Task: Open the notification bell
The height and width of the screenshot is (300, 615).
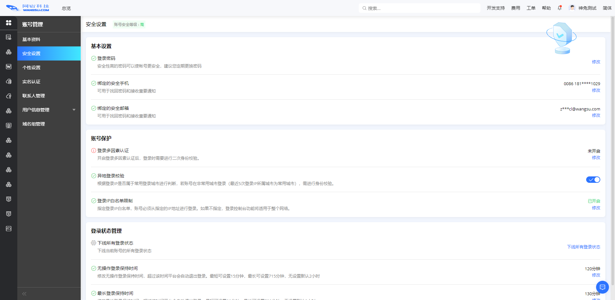Action: [560, 8]
